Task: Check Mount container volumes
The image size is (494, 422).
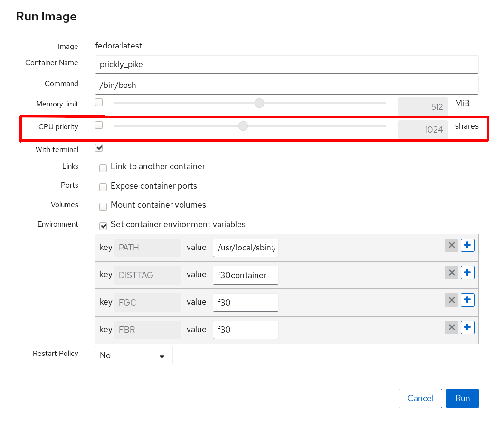Action: pyautogui.click(x=103, y=206)
